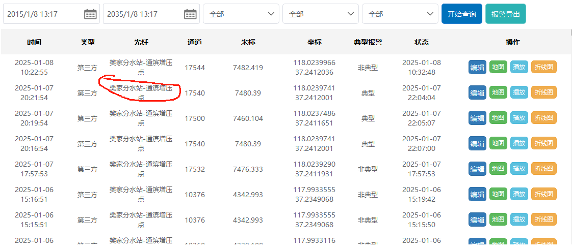Open calendar picker for end date 2035/1/8
The height and width of the screenshot is (250, 572).
(190, 14)
